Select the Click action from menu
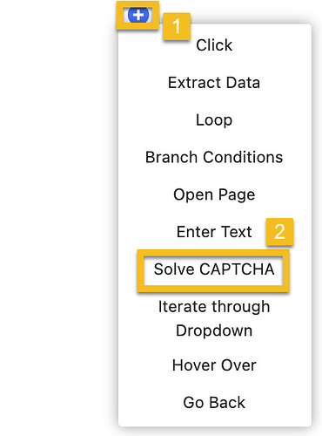This screenshot has height=436, width=322. pos(214,45)
